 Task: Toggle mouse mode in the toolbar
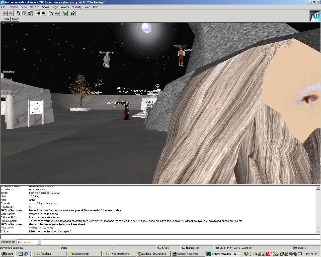point(51,13)
